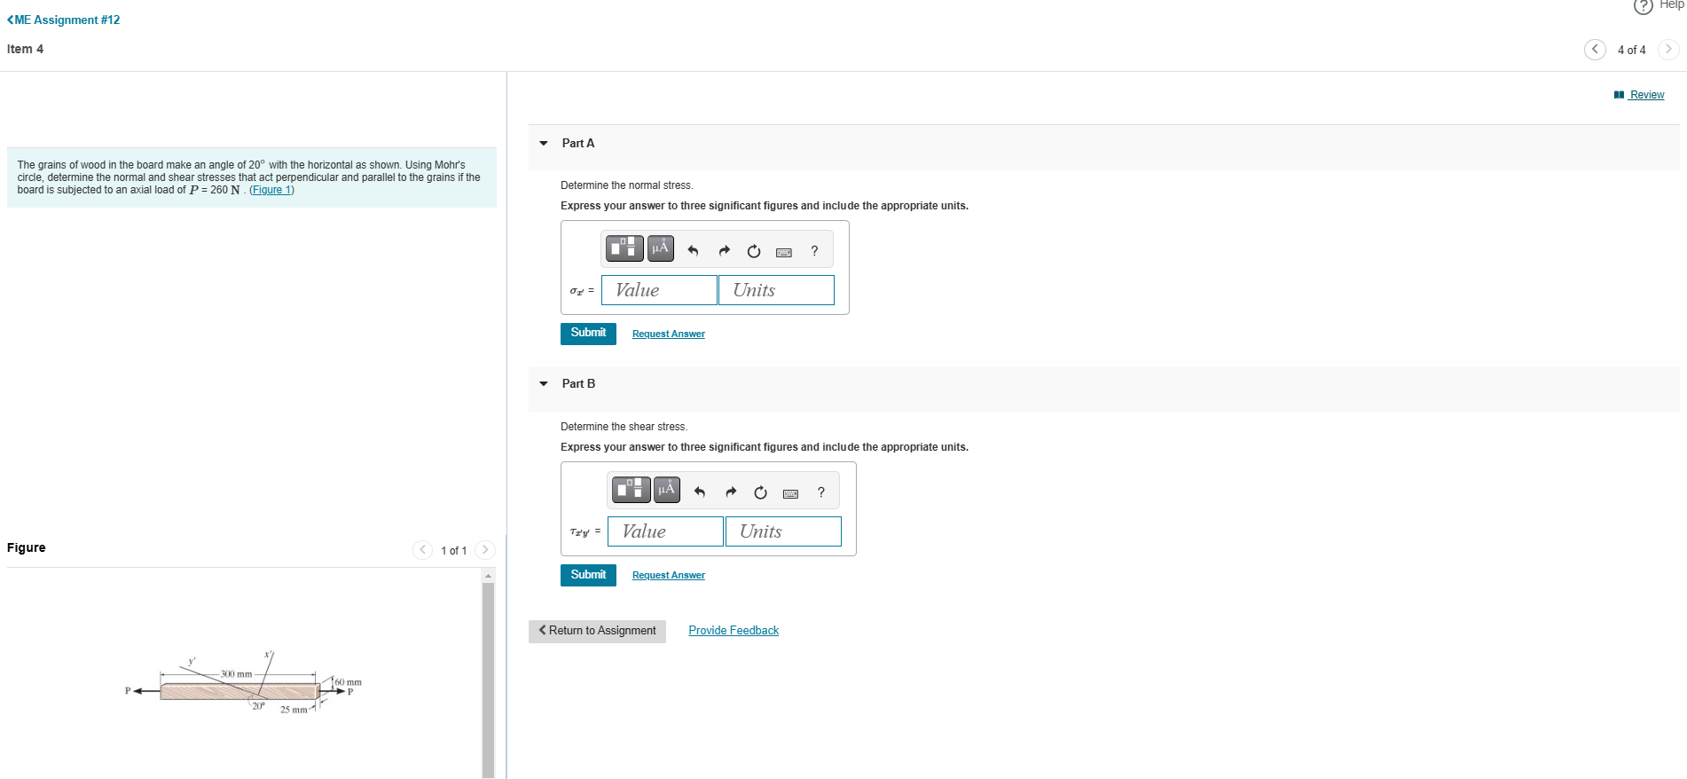The width and height of the screenshot is (1687, 779).
Task: Click the figure panel scrollbar up arrow
Action: 488,576
